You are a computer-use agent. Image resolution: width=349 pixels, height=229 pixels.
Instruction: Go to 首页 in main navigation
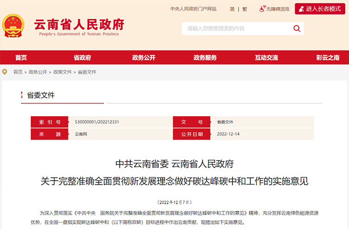[21, 58]
